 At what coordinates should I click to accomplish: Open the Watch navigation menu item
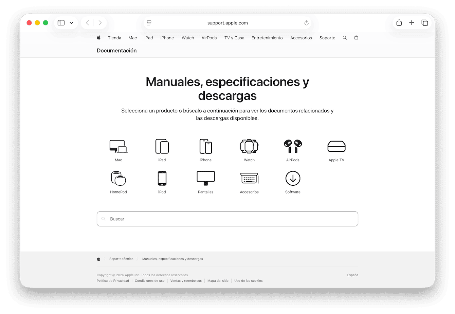pyautogui.click(x=188, y=38)
